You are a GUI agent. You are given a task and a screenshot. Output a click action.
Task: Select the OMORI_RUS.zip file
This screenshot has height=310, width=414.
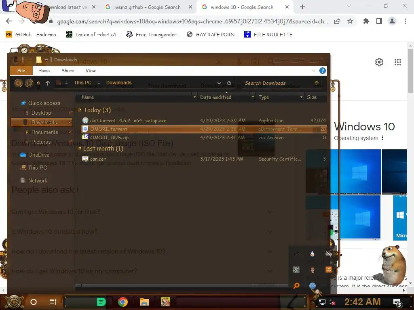(109, 138)
